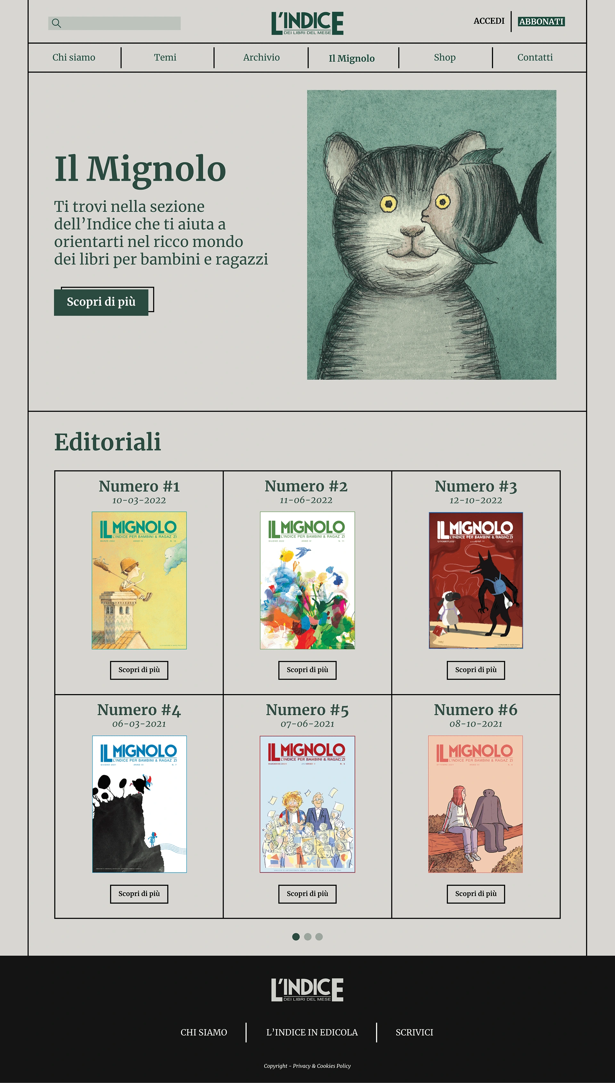Click the search magnifier icon
This screenshot has height=1083, width=615.
[56, 23]
